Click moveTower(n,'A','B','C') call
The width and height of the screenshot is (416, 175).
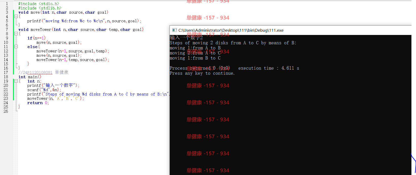point(56,99)
